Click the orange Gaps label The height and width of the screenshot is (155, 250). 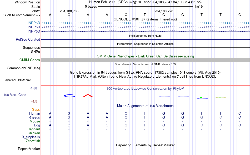point(36,109)
